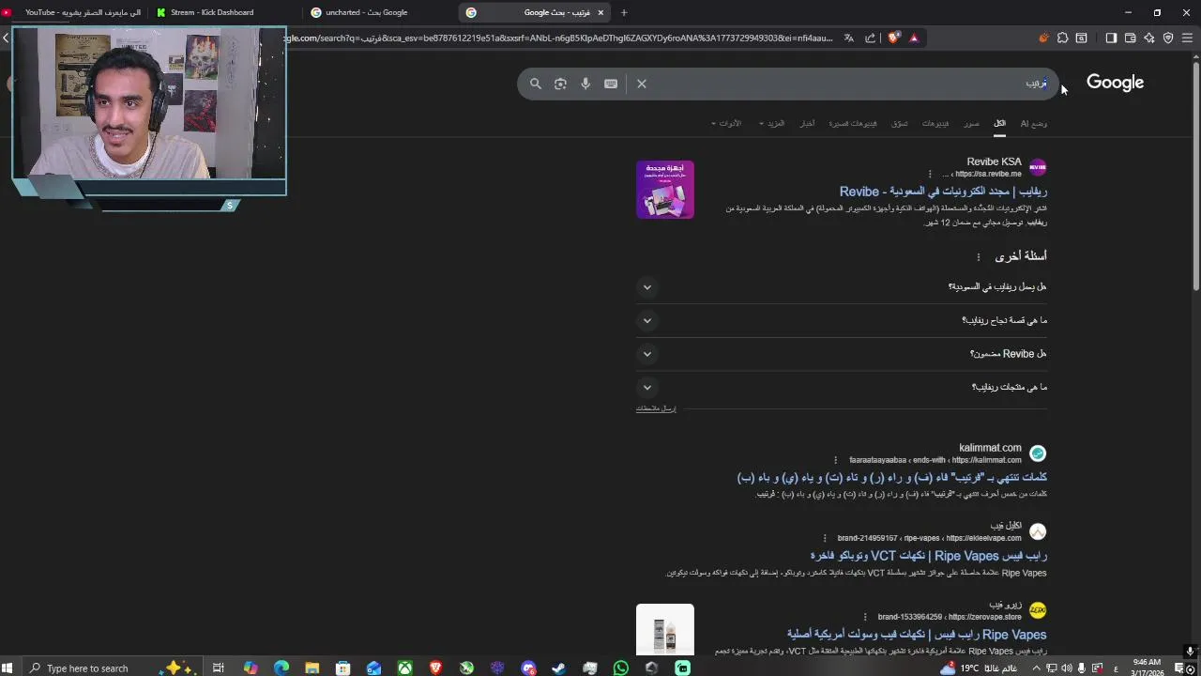Toggle the Brave sidebar panel
This screenshot has width=1201, height=676.
1111,38
